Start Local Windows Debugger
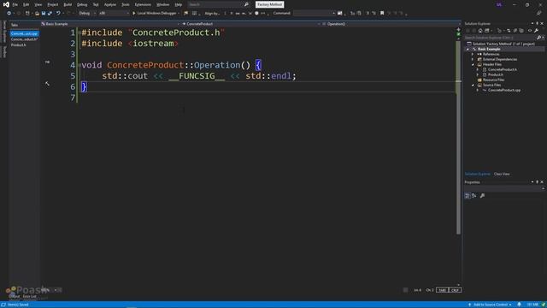547x308 pixels. pos(154,14)
